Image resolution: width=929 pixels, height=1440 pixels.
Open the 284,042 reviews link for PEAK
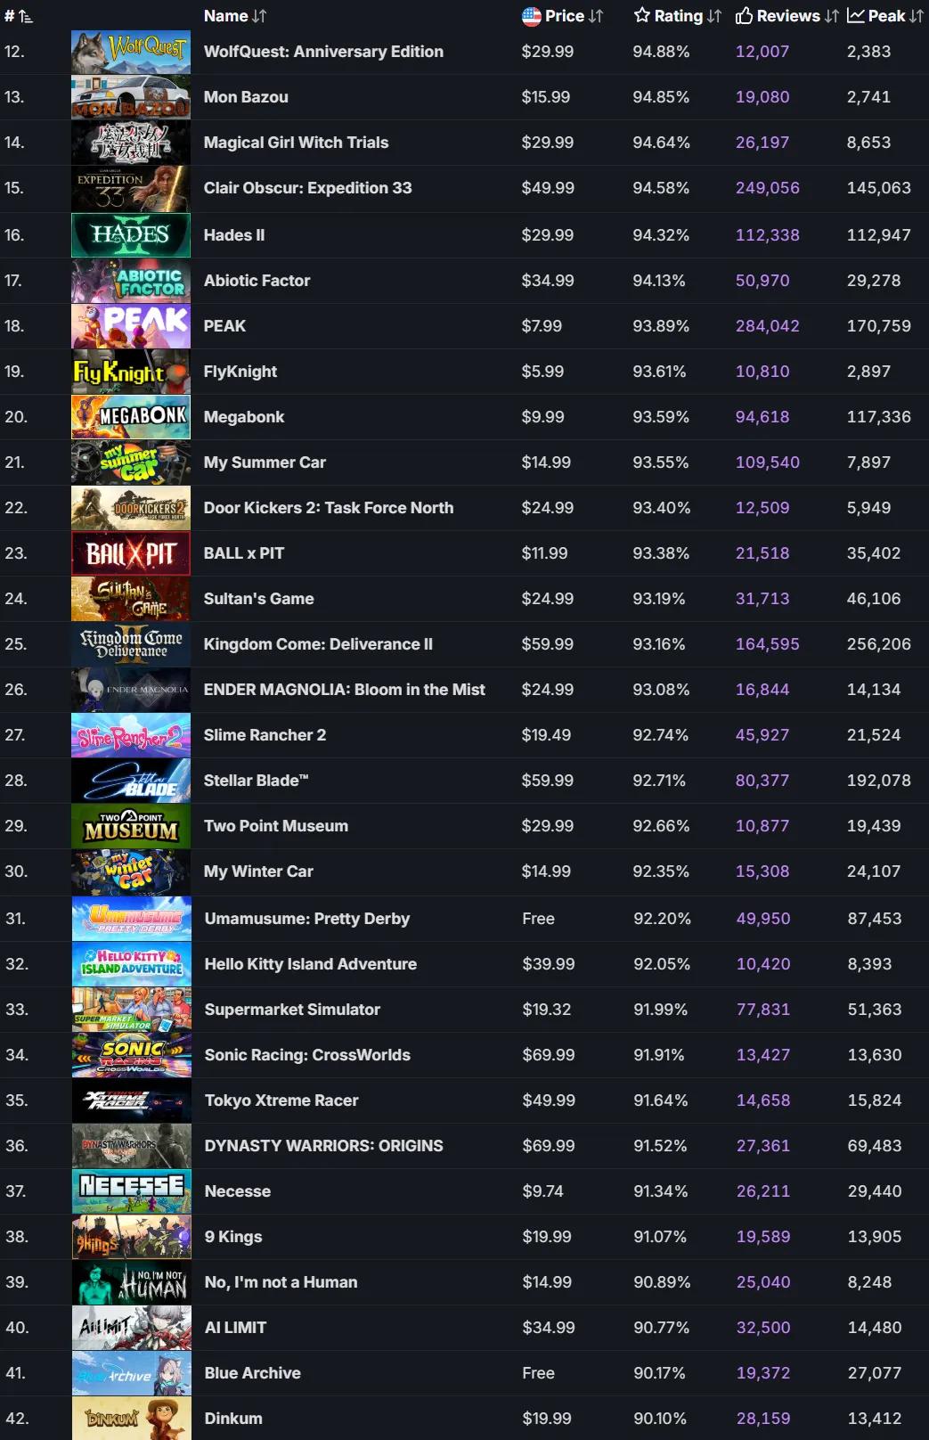767,326
